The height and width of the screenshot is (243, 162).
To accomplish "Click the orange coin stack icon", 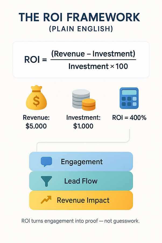I will (x=89, y=104).
